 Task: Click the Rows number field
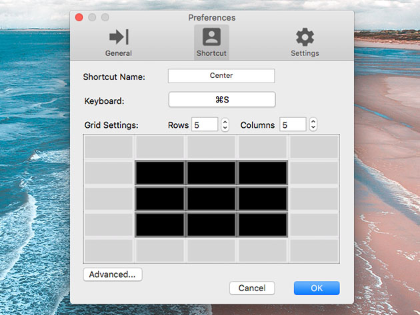205,125
